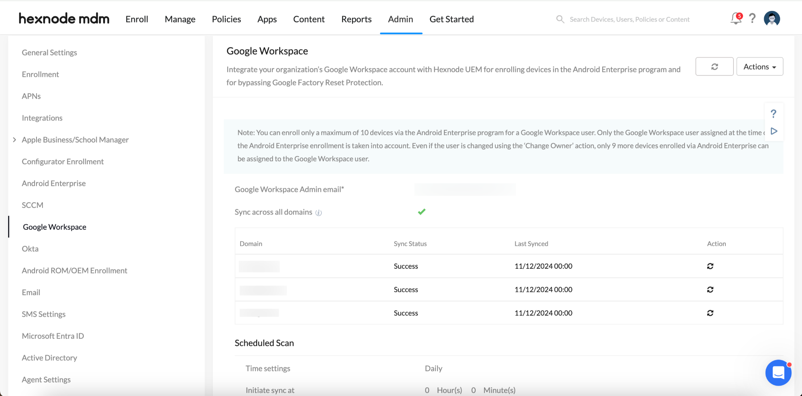Open Android Enterprise in sidebar
The image size is (802, 396).
(54, 183)
